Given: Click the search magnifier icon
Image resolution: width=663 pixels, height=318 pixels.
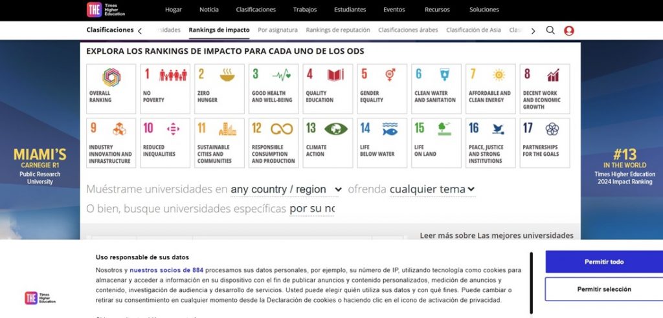Looking at the screenshot, I should point(550,30).
